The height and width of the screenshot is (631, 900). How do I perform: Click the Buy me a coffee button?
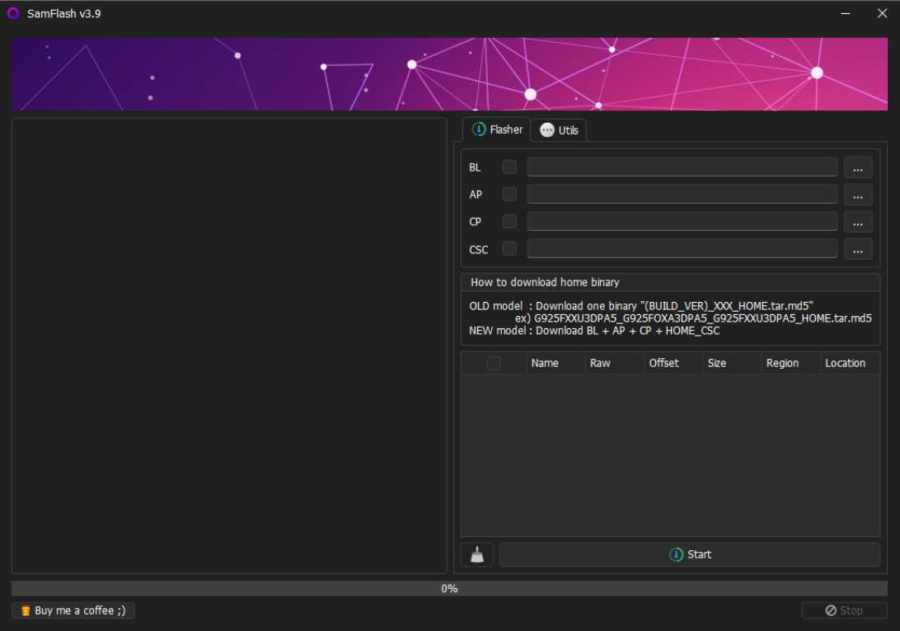[x=73, y=610]
